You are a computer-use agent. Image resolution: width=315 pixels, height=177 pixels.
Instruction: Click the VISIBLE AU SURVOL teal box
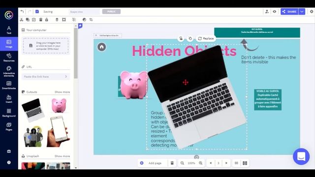click(268, 99)
